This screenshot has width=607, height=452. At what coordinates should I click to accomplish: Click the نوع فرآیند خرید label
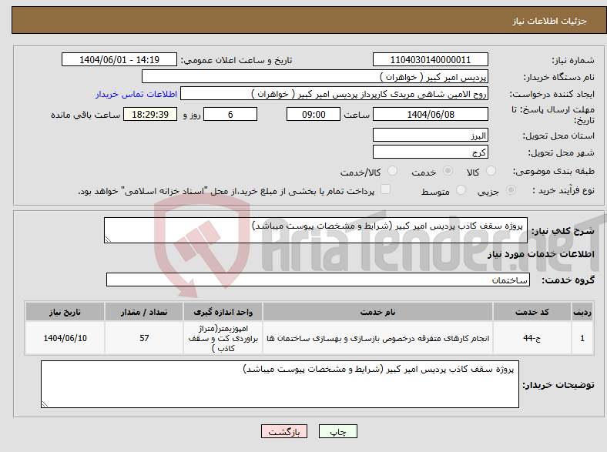tap(563, 190)
